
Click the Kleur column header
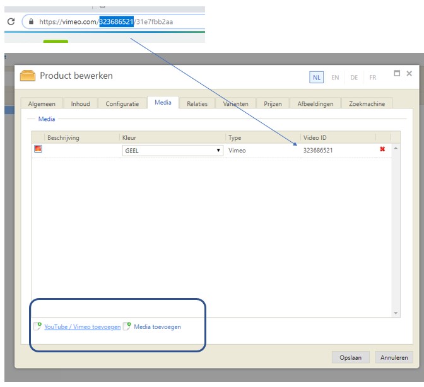(172, 138)
